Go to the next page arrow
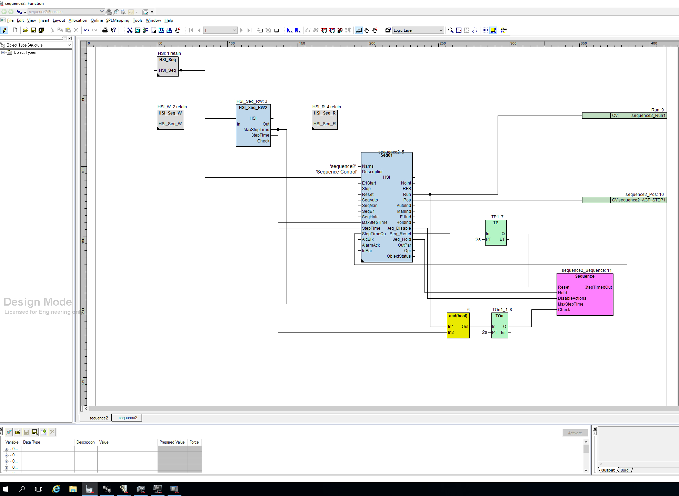 241,30
